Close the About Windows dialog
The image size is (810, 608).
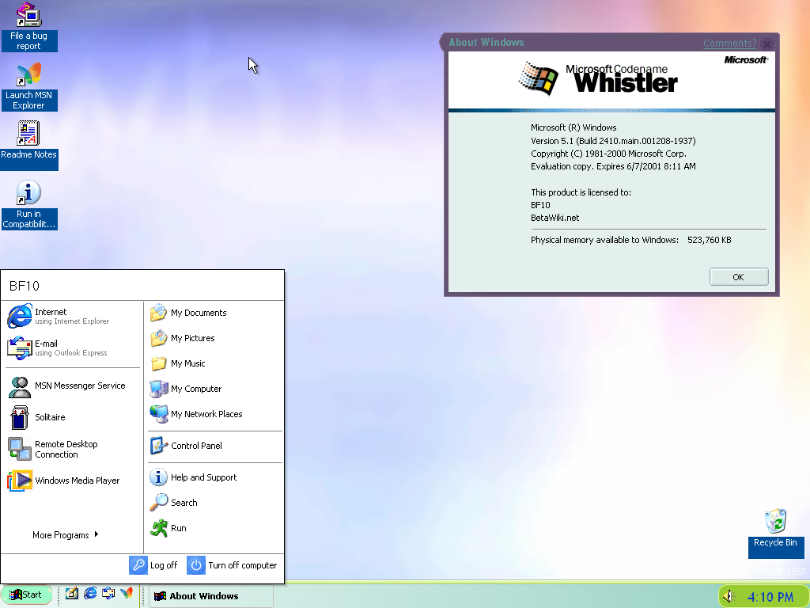pyautogui.click(x=767, y=44)
